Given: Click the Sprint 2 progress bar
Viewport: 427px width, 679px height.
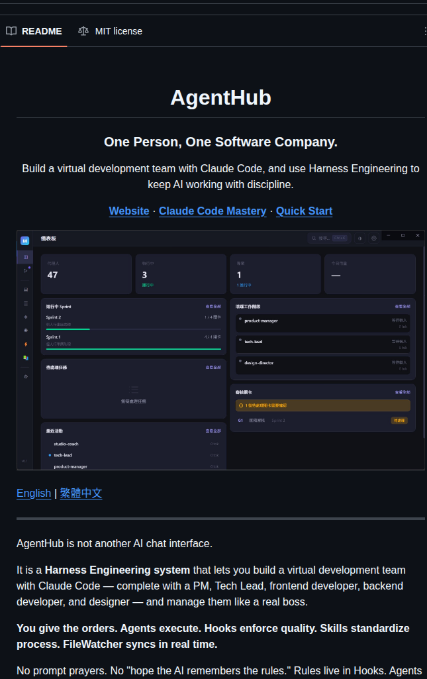Looking at the screenshot, I should click(x=133, y=329).
